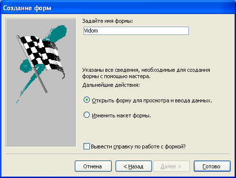Finish the wizard with the Готово button
The height and width of the screenshot is (178, 236).
pyautogui.click(x=212, y=166)
